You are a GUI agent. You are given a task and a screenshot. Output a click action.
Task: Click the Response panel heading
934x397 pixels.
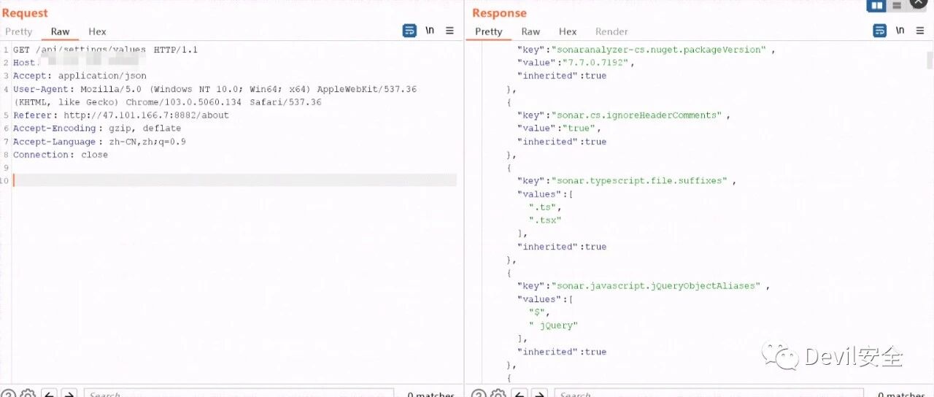(x=499, y=12)
